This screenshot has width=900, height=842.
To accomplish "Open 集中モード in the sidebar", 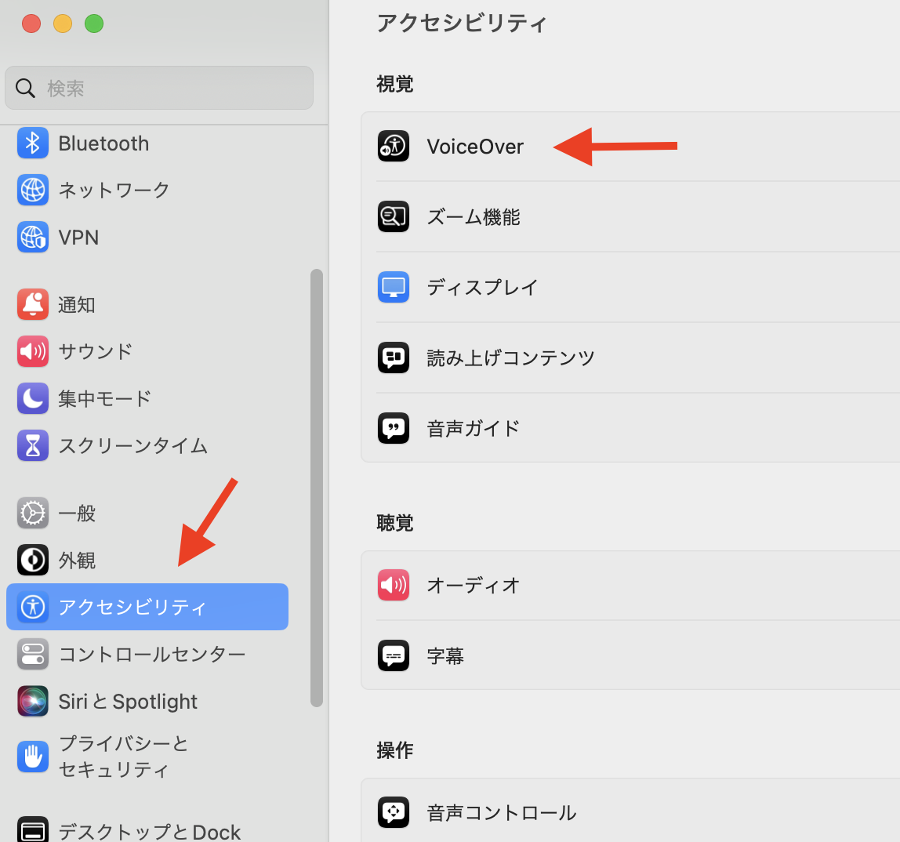I will pyautogui.click(x=104, y=398).
